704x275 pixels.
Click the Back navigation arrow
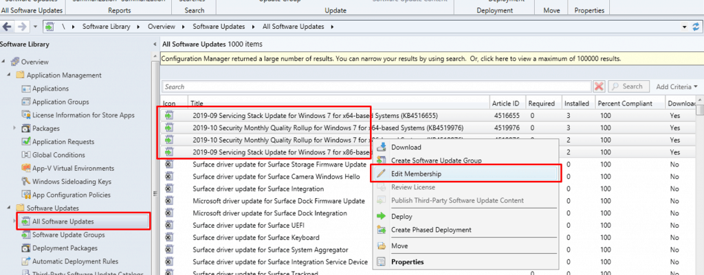[7, 27]
